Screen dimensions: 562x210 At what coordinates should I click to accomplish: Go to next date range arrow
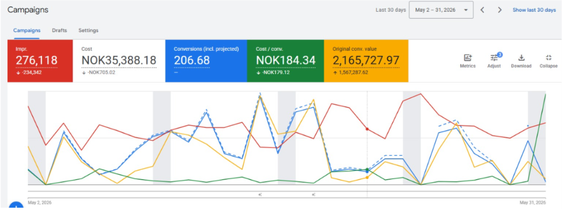pyautogui.click(x=499, y=10)
